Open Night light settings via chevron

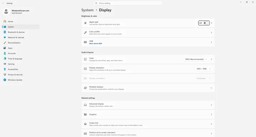[212, 23]
